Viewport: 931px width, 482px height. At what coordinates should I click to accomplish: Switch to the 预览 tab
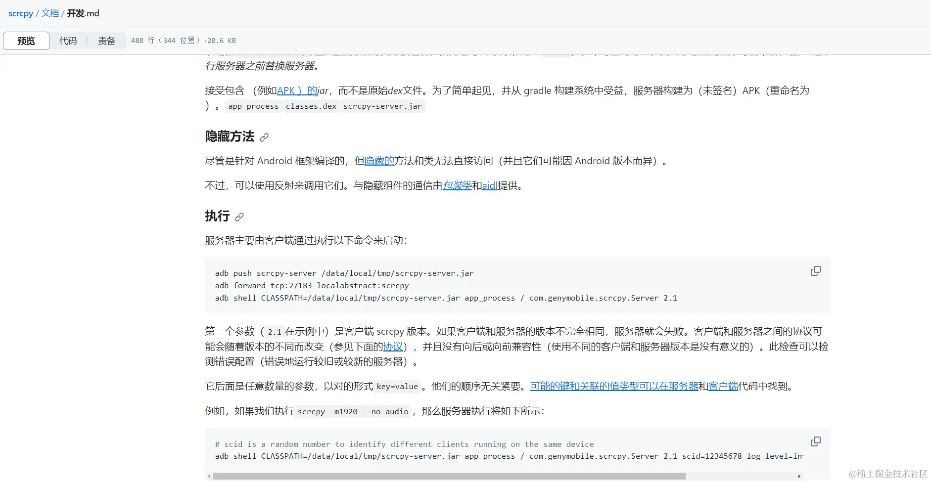[x=26, y=41]
